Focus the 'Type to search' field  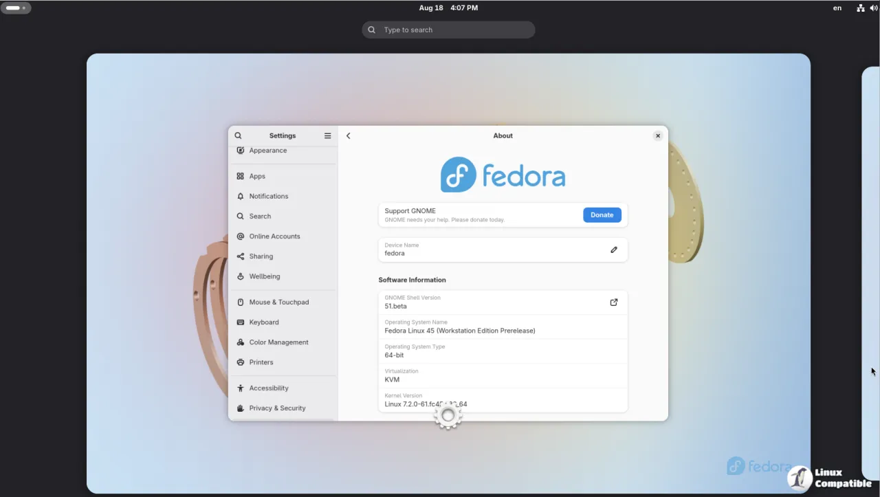coord(448,30)
